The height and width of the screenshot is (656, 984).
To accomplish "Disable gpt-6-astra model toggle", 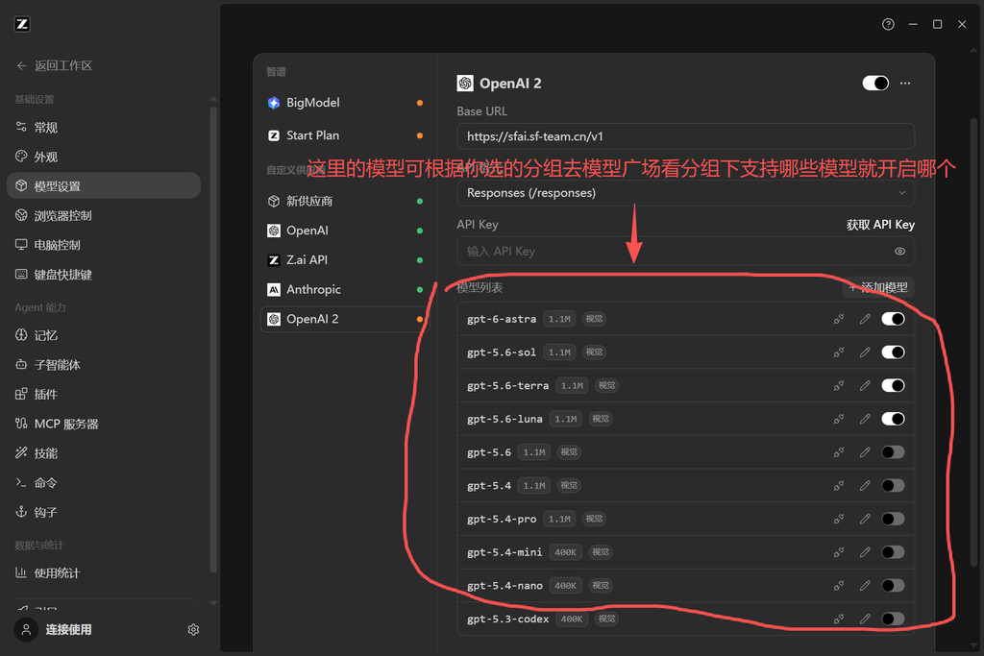I will 893,319.
